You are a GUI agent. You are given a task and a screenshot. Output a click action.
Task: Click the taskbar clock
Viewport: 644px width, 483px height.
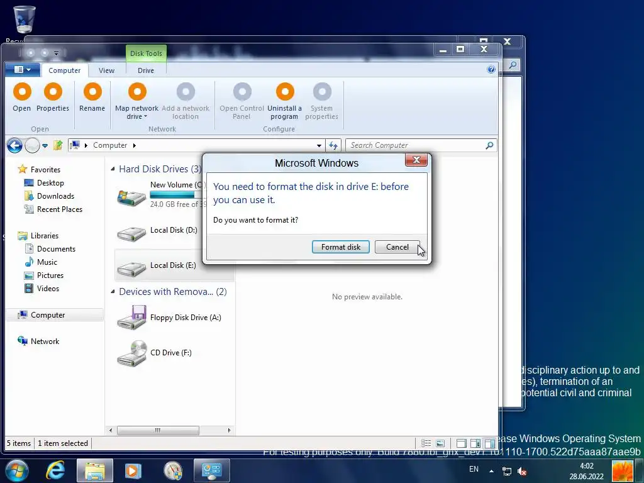[587, 471]
